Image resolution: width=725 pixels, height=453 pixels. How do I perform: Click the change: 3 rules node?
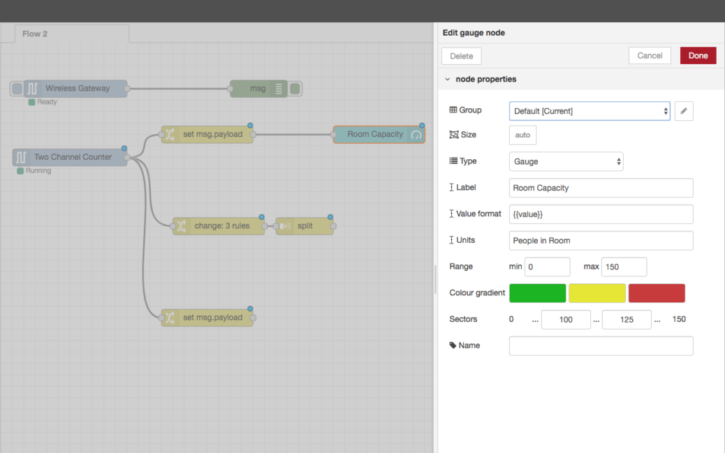(x=219, y=225)
